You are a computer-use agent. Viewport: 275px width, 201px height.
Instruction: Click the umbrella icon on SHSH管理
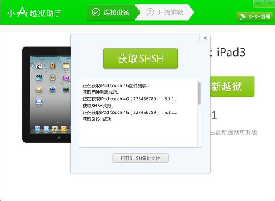point(242,17)
